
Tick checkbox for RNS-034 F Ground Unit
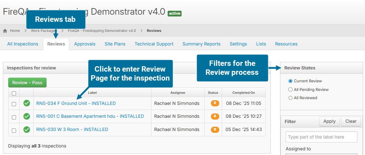(x=14, y=104)
